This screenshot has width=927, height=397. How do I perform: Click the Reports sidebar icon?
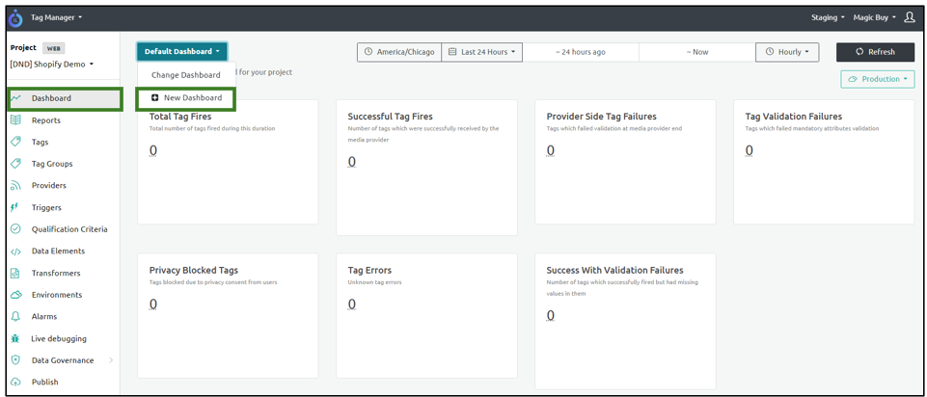15,120
